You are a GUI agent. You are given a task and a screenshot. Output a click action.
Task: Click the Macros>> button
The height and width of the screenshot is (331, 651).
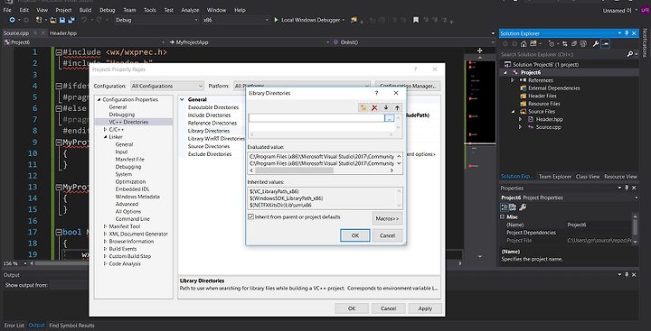click(x=387, y=218)
